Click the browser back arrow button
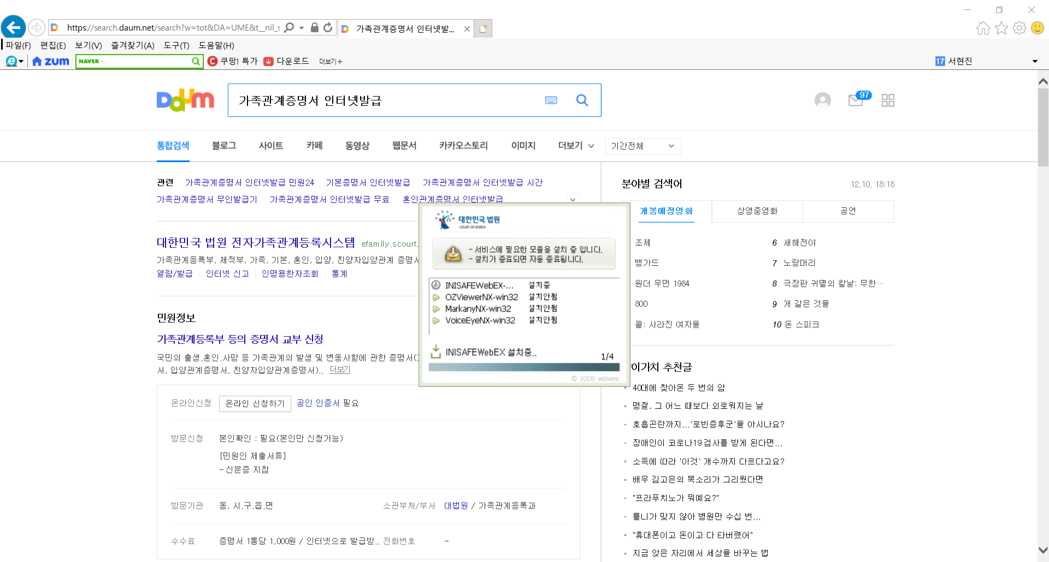1049x562 pixels. pyautogui.click(x=14, y=27)
